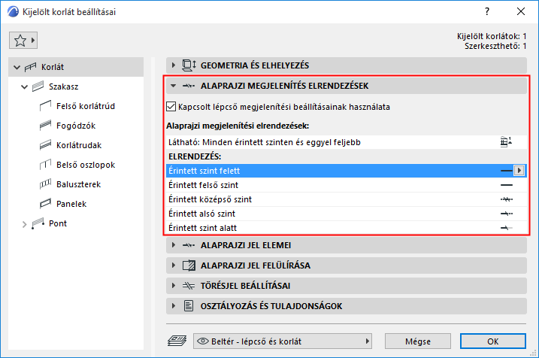This screenshot has width=539, height=358.
Task: Click the line symbol of Érintett szint felett
Action: coord(507,171)
